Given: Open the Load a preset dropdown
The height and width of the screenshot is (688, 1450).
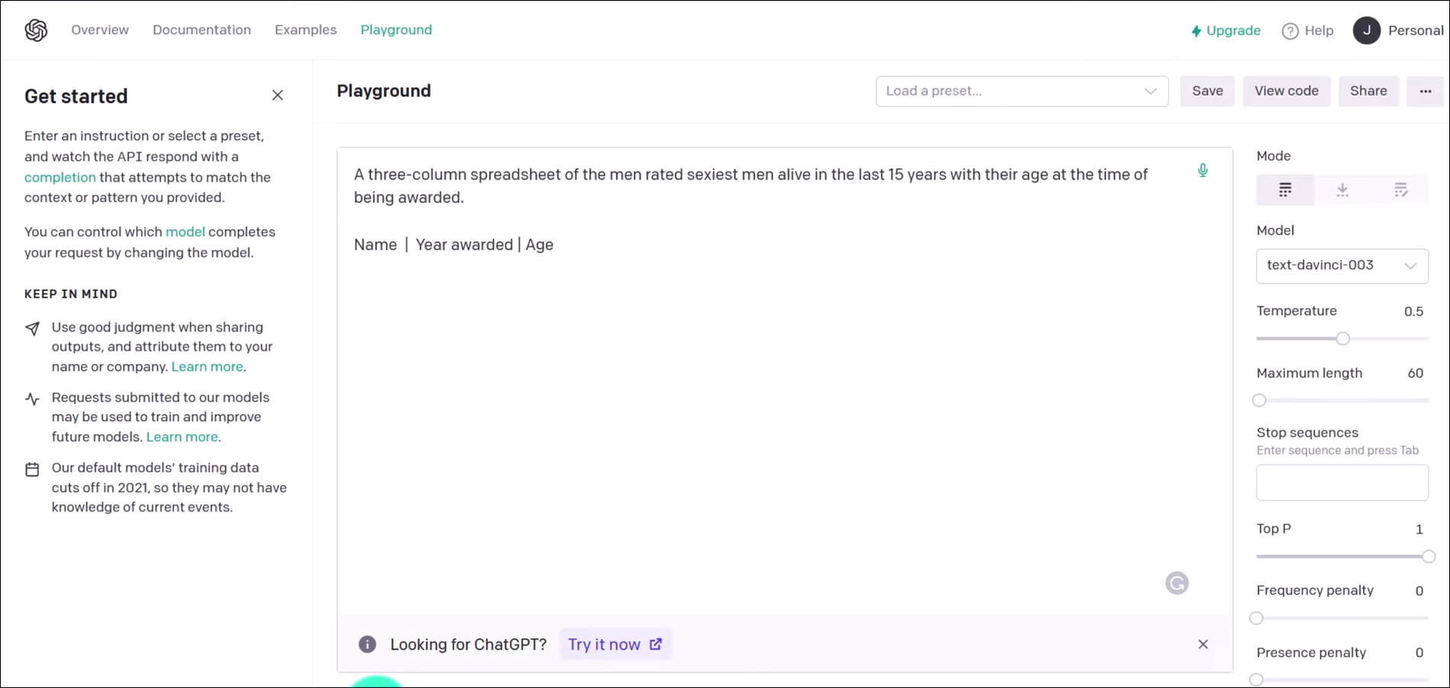Looking at the screenshot, I should click(x=1021, y=91).
